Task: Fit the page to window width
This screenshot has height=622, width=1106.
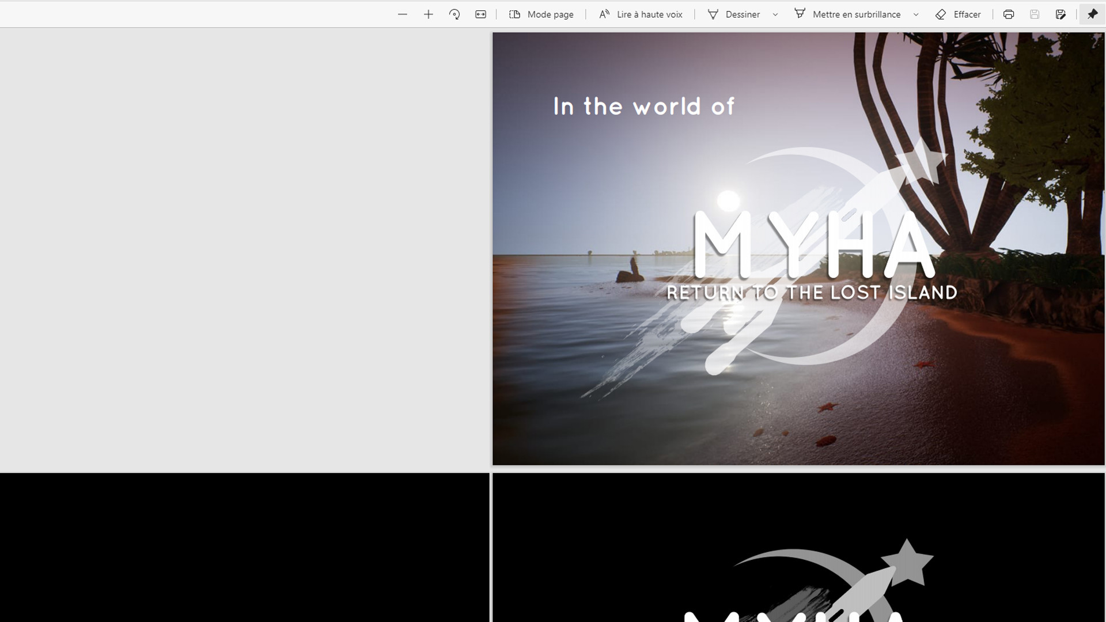Action: tap(481, 14)
